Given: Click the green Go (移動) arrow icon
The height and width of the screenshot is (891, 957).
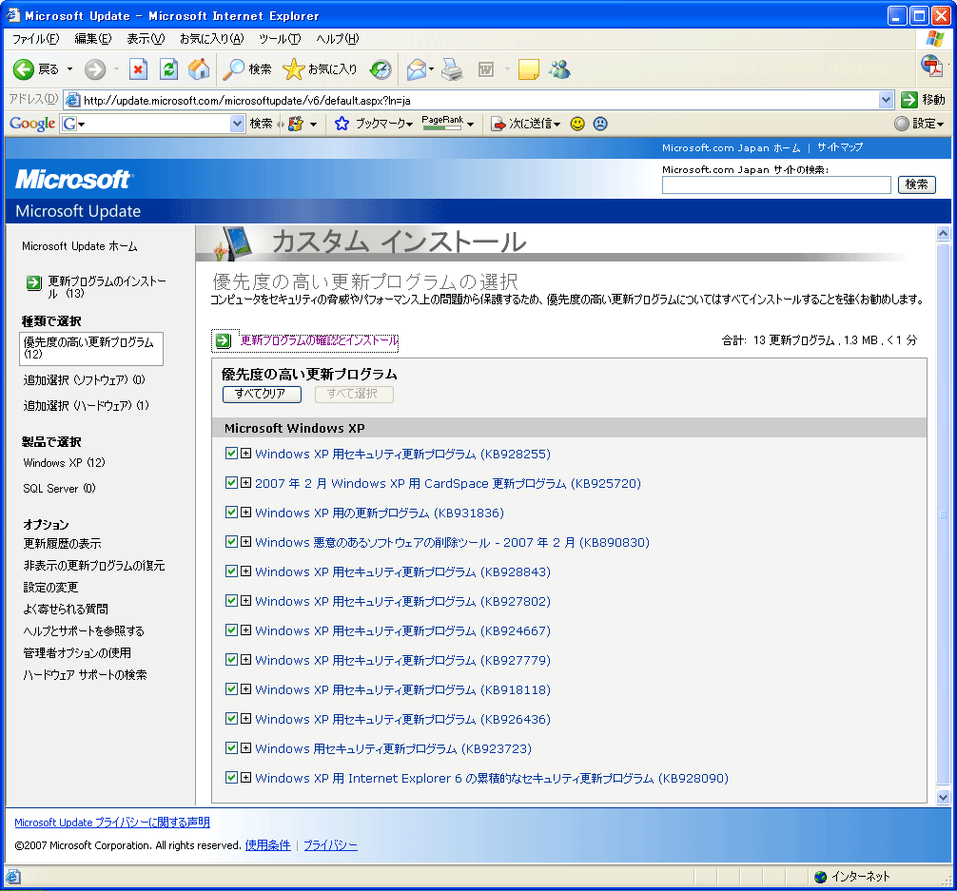Looking at the screenshot, I should (x=909, y=100).
